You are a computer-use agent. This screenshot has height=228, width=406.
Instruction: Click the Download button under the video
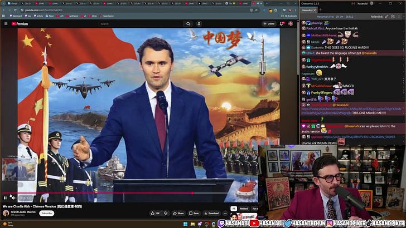[211, 214]
